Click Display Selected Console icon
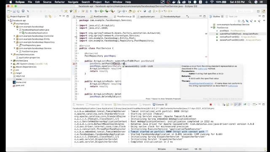 249,104
